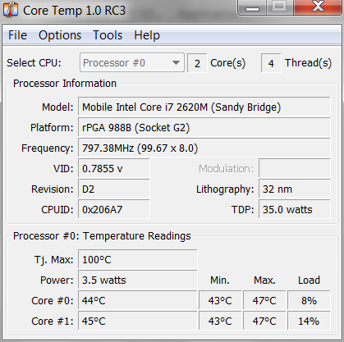
Task: Close the Core Temp window
Action: [319, 7]
